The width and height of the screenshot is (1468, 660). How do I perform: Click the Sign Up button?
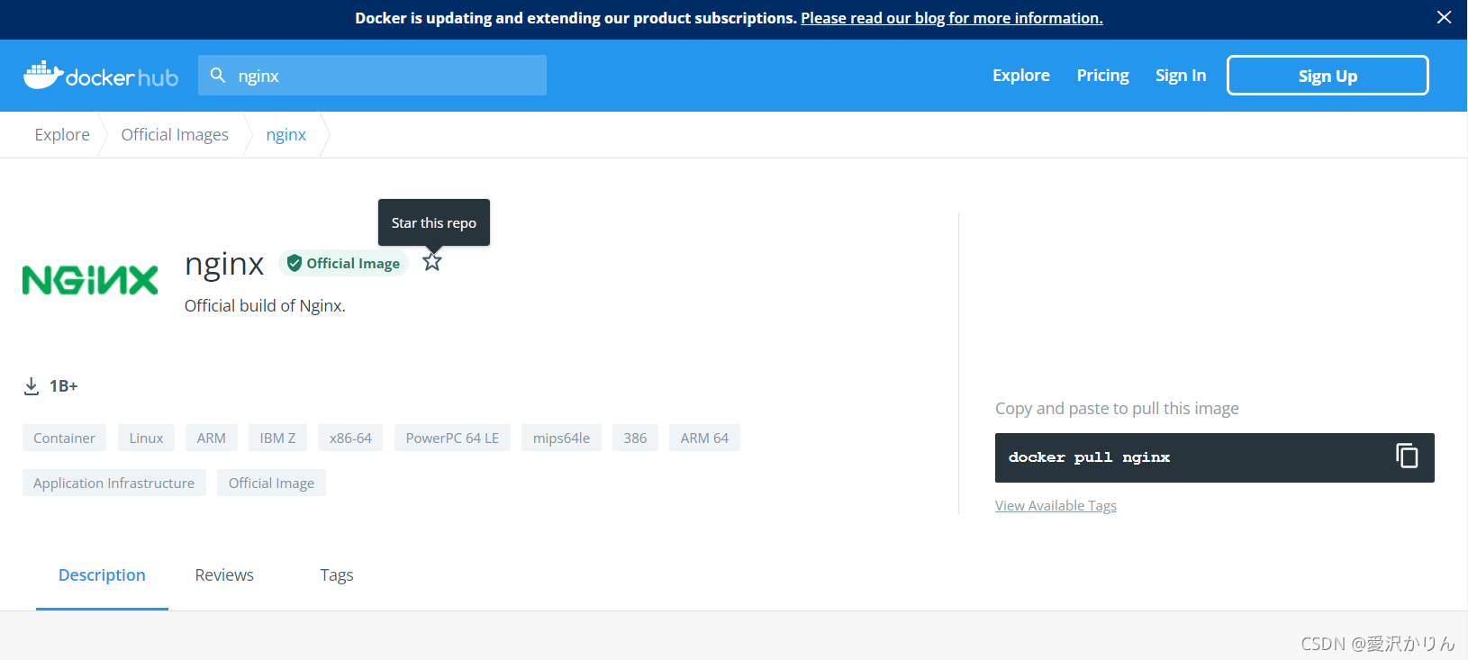pyautogui.click(x=1328, y=76)
